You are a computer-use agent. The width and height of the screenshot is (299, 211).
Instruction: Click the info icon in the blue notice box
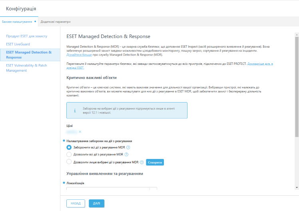point(75,111)
